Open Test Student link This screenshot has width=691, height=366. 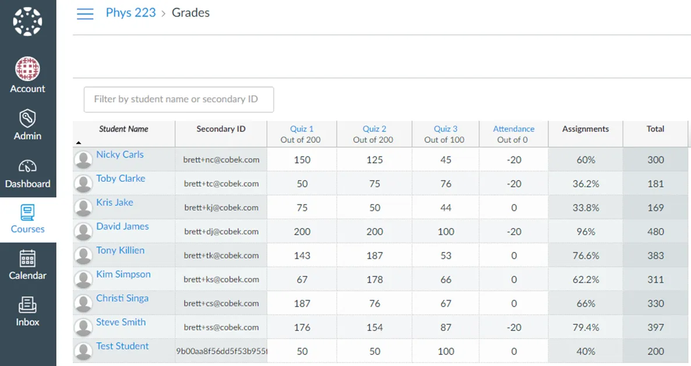click(x=122, y=346)
